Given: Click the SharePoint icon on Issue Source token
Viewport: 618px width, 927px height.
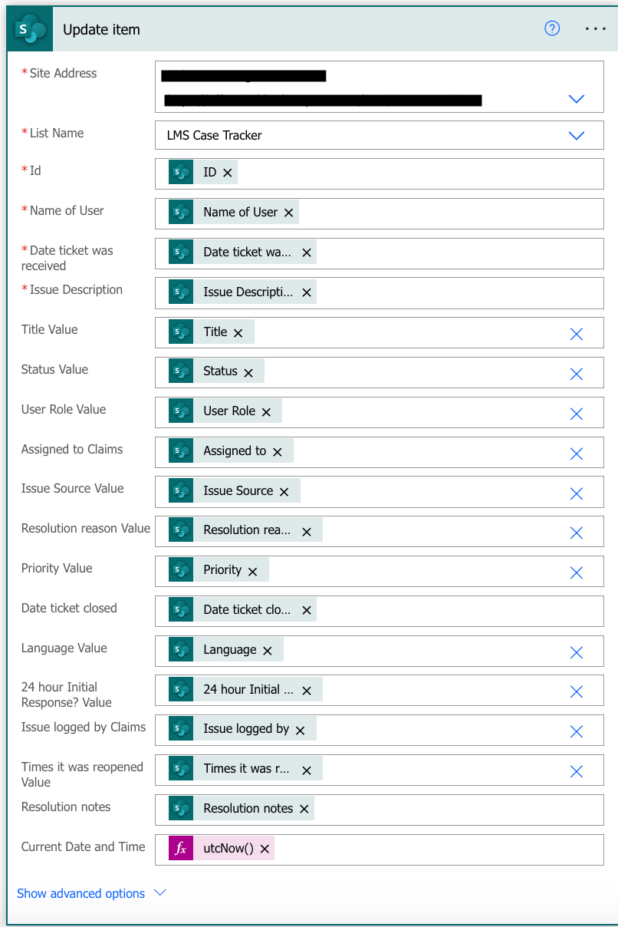Looking at the screenshot, I should click(x=181, y=490).
